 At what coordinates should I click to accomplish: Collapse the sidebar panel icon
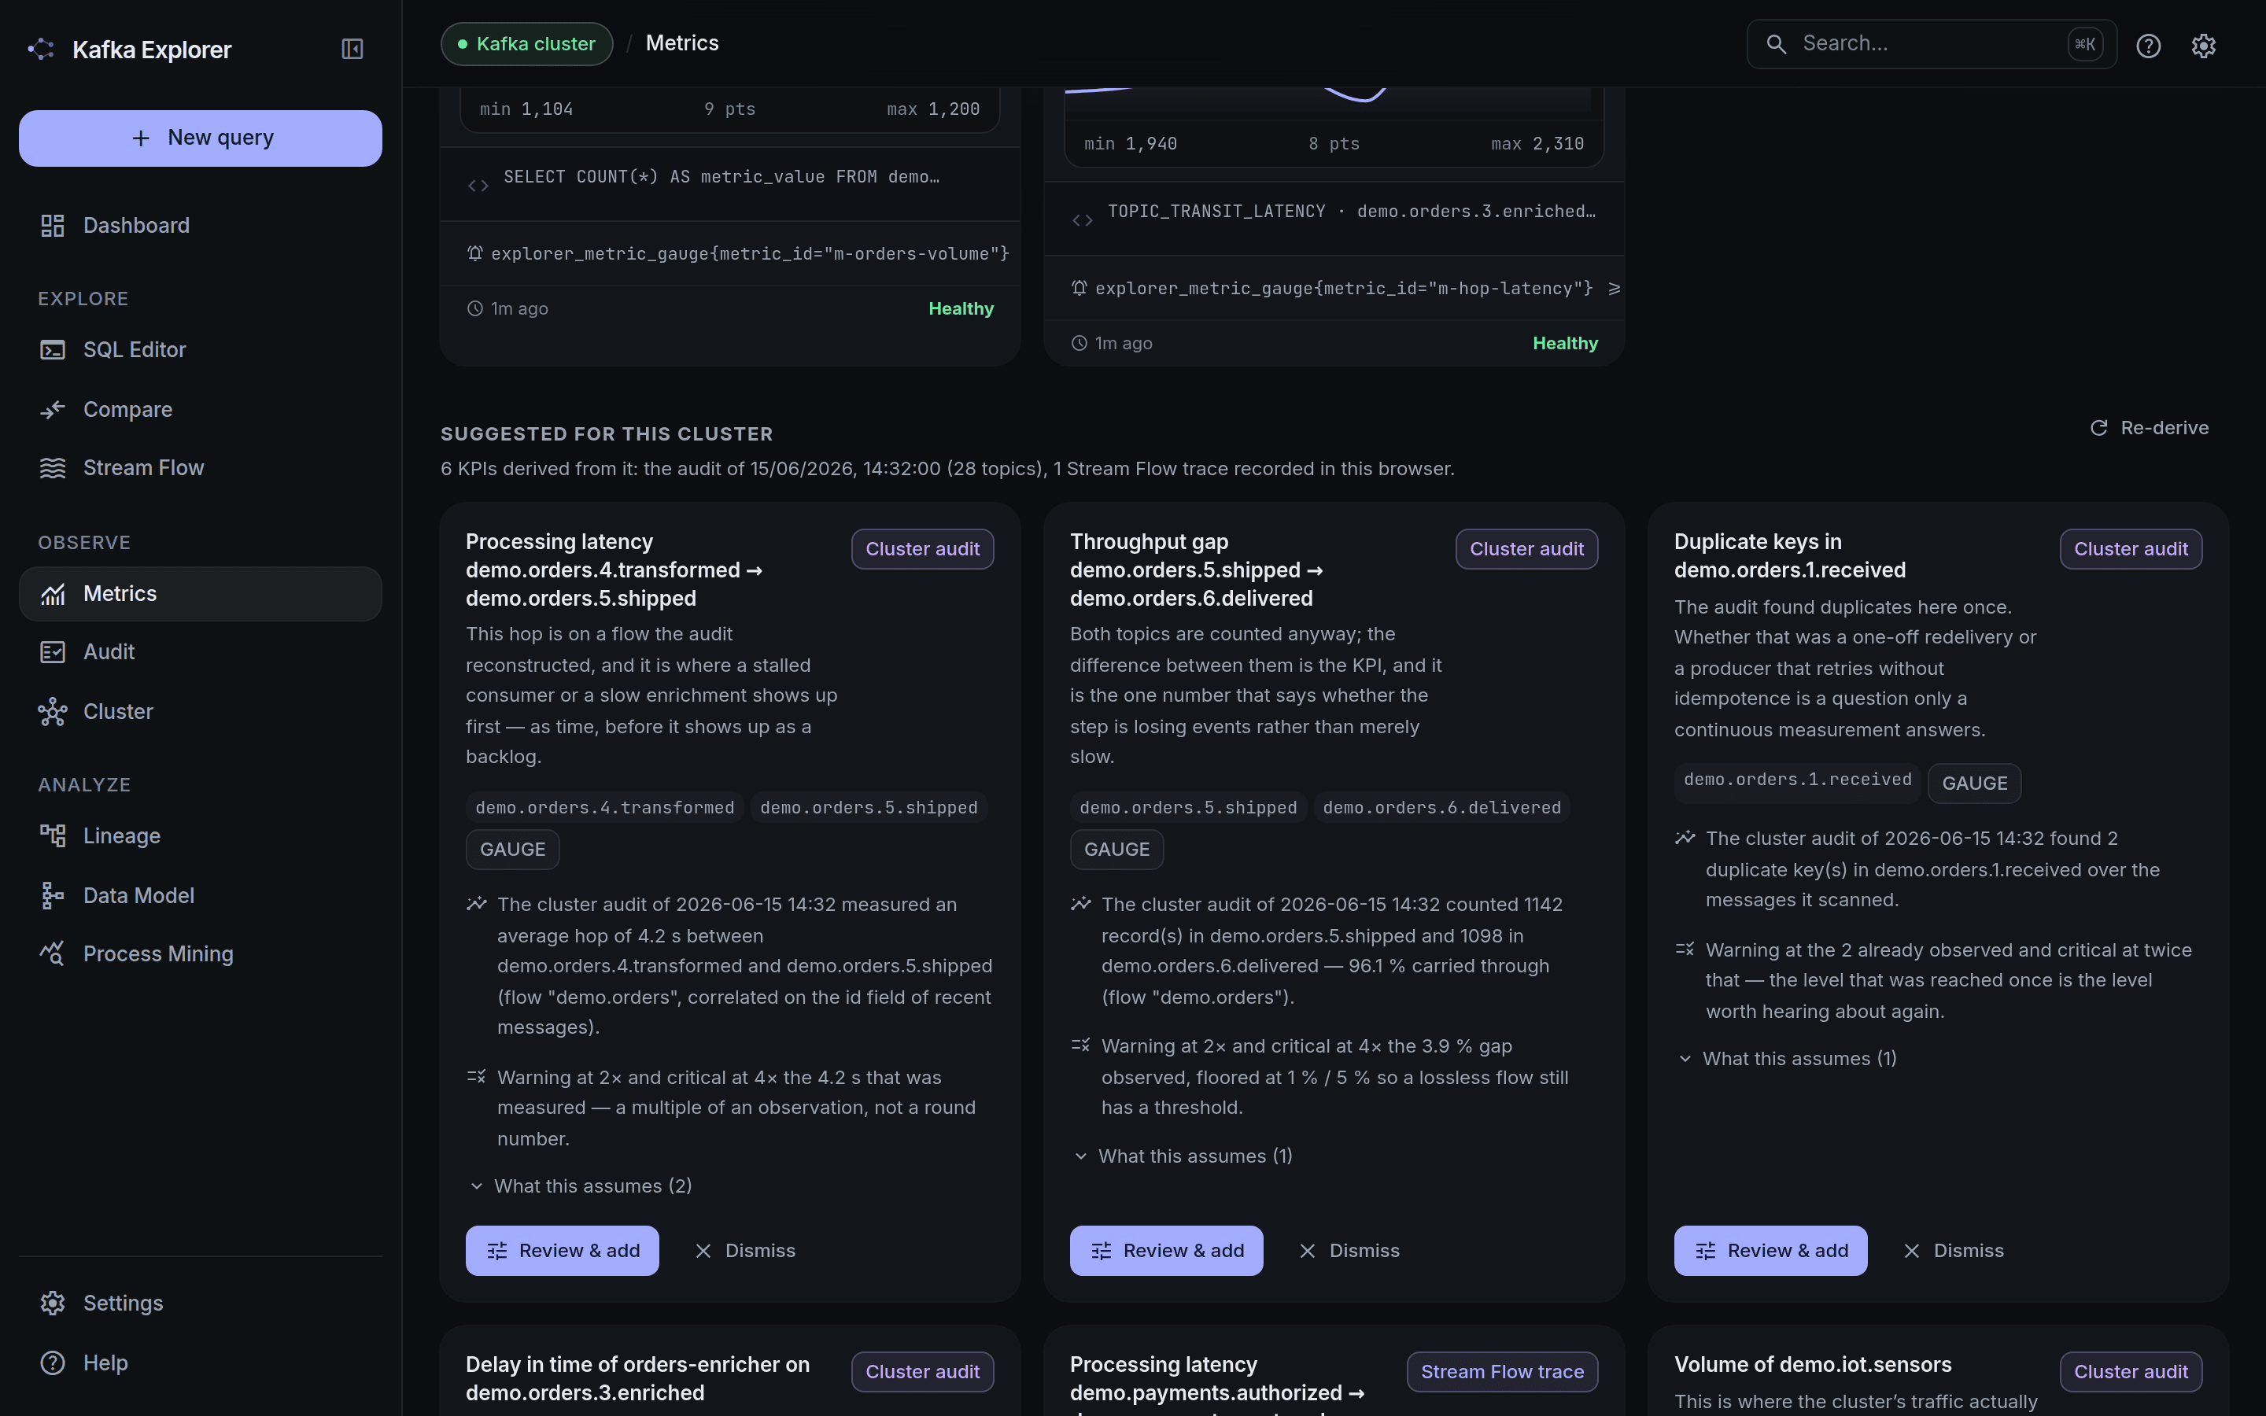(x=352, y=49)
